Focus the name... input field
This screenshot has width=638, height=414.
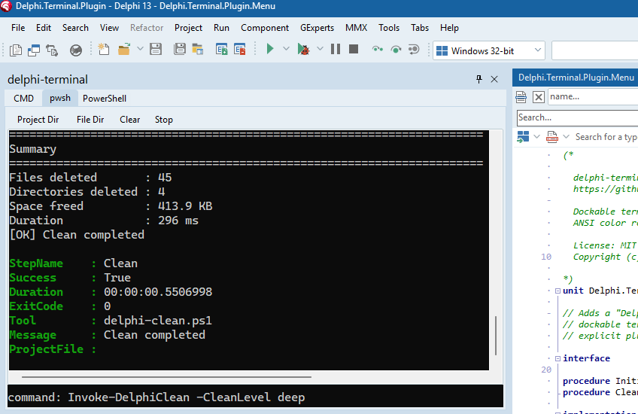pyautogui.click(x=594, y=96)
